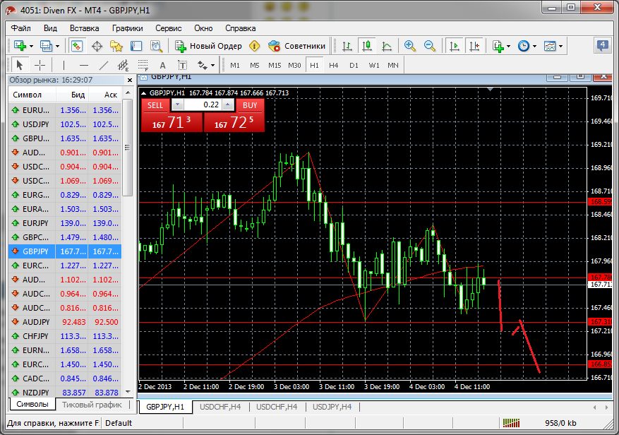This screenshot has width=619, height=435.
Task: Expand the New Chart dropdown arrow
Action: (31, 46)
